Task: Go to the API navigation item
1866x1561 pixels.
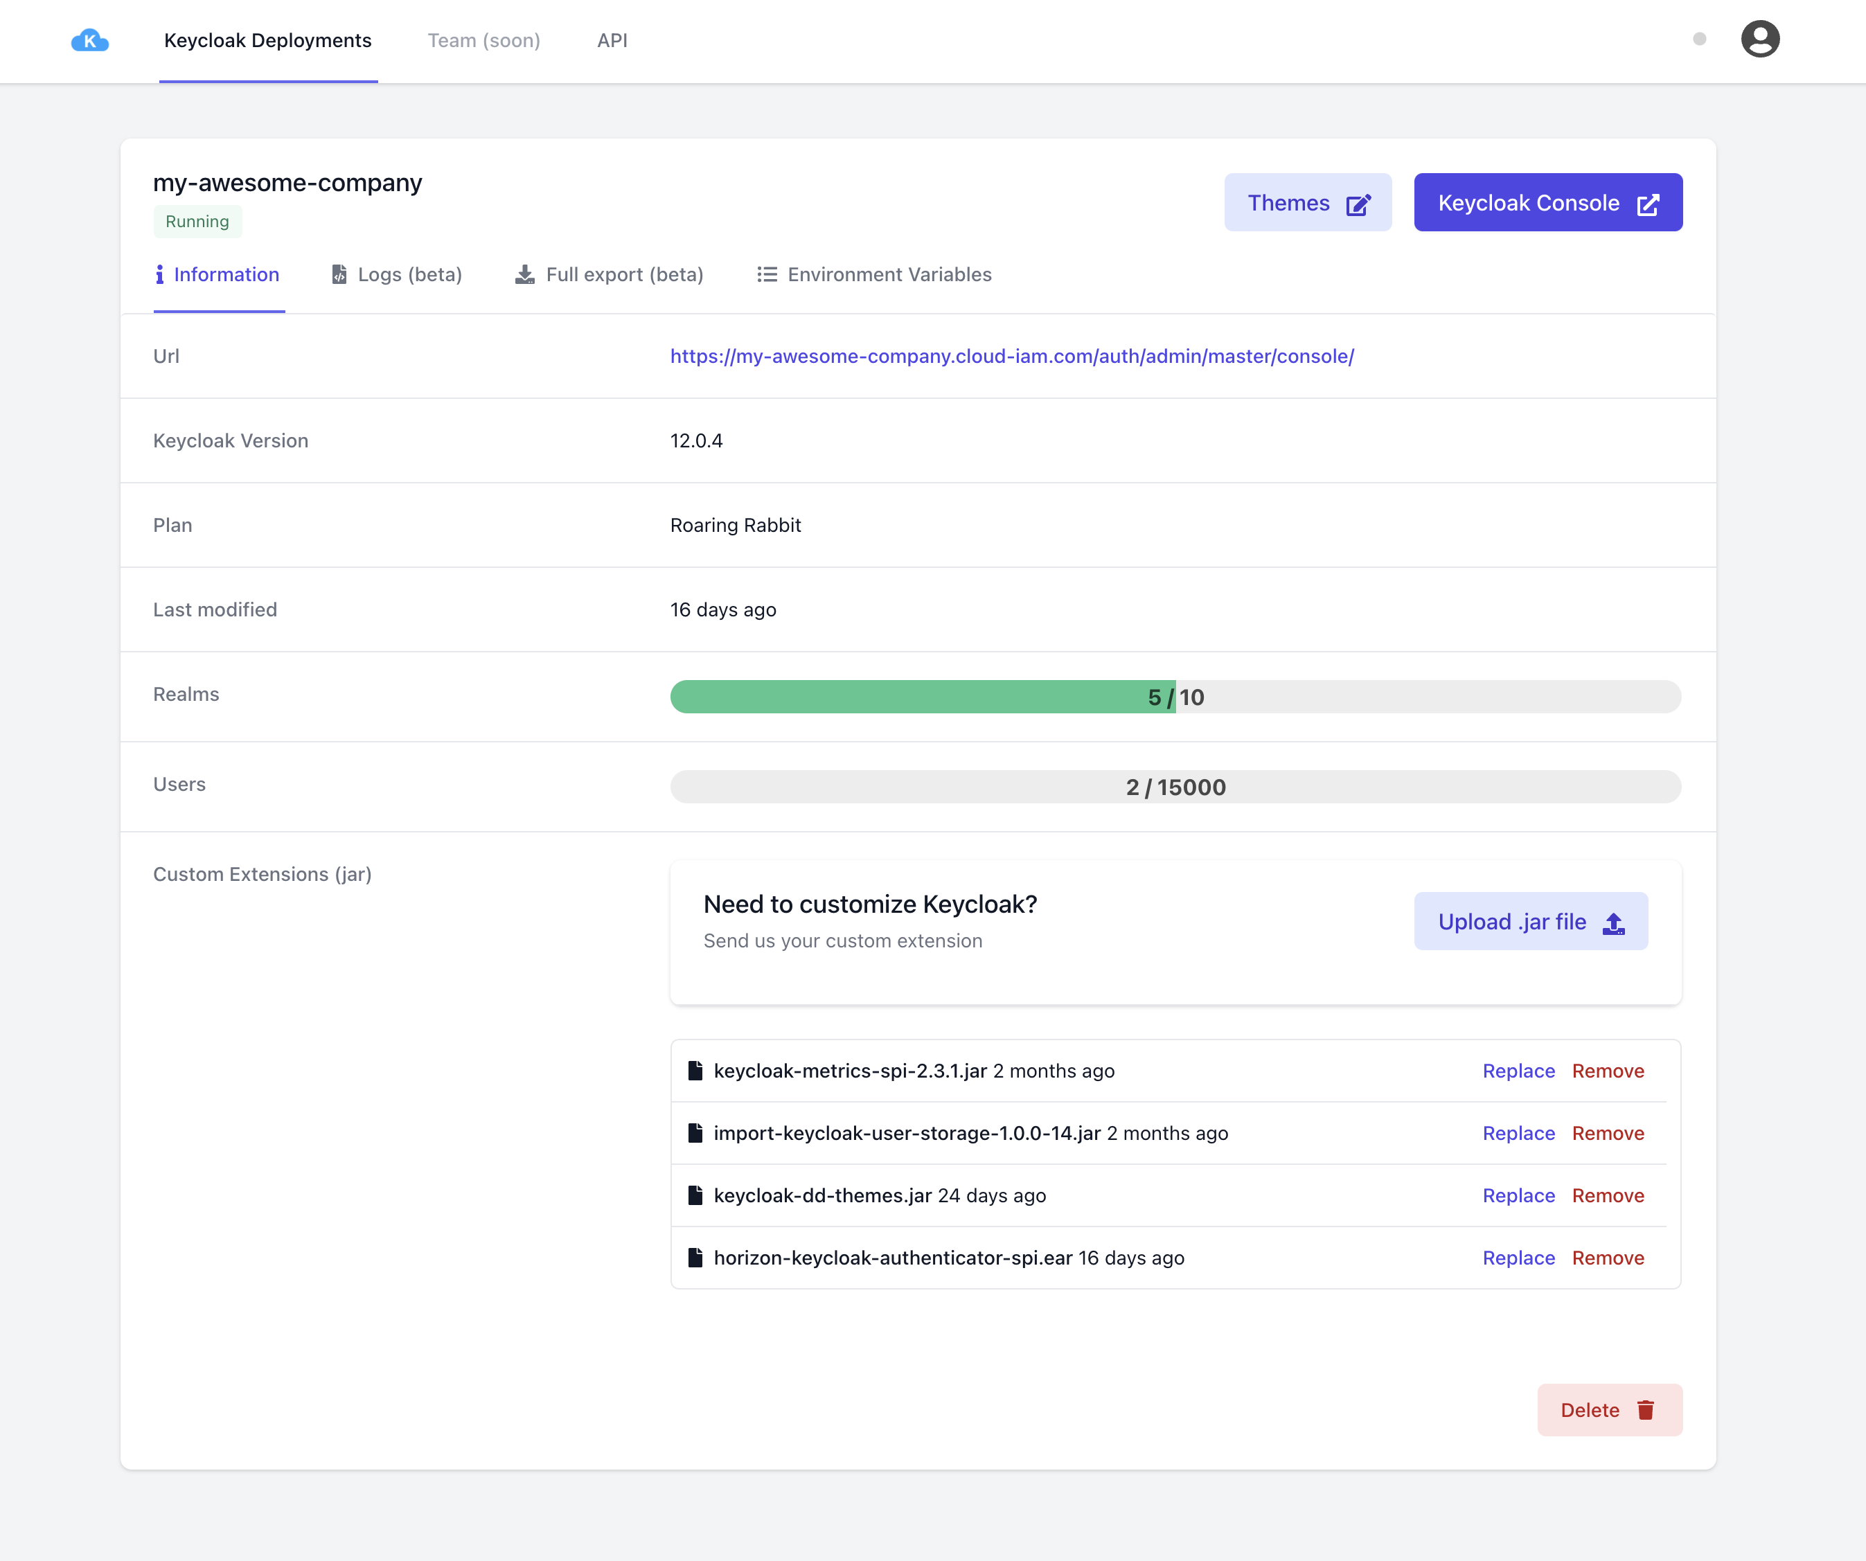Action: 612,40
